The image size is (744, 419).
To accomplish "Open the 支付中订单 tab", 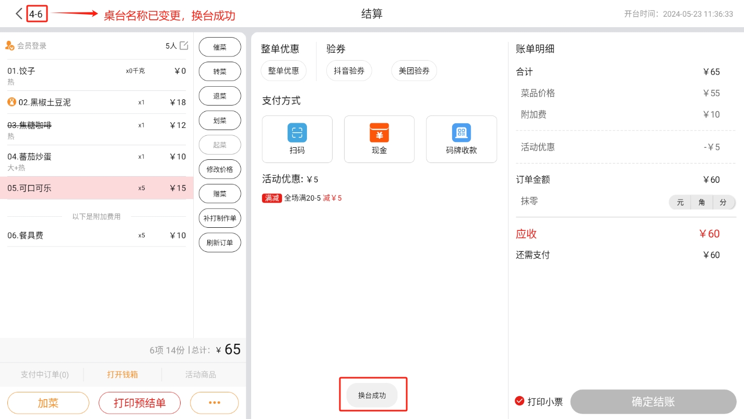I will 44,375.
